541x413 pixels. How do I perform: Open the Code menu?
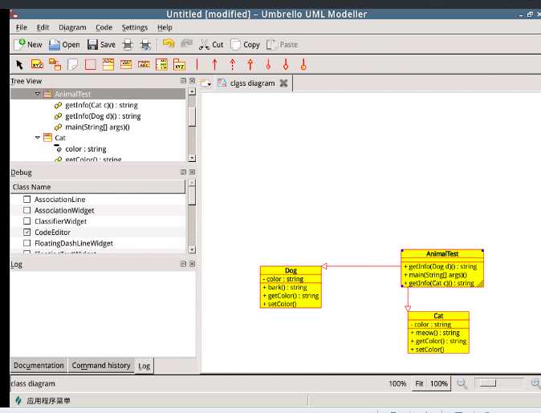click(104, 27)
